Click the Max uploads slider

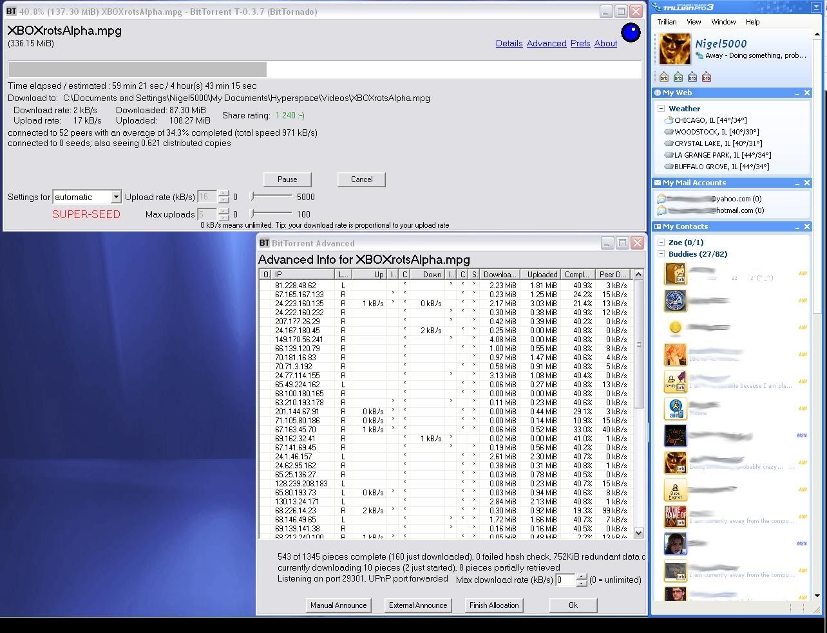[x=272, y=214]
